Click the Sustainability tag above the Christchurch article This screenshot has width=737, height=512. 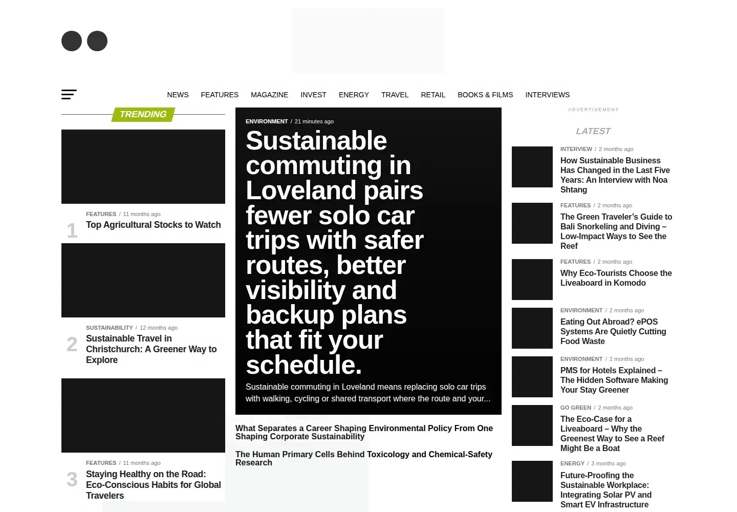[110, 328]
